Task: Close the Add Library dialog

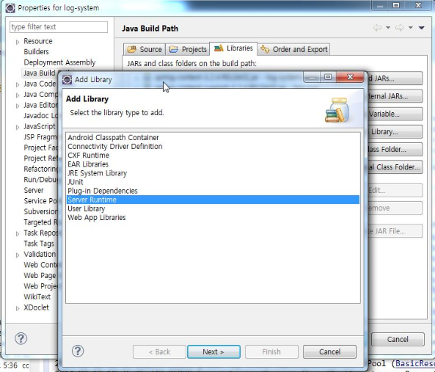Action: 350,77
